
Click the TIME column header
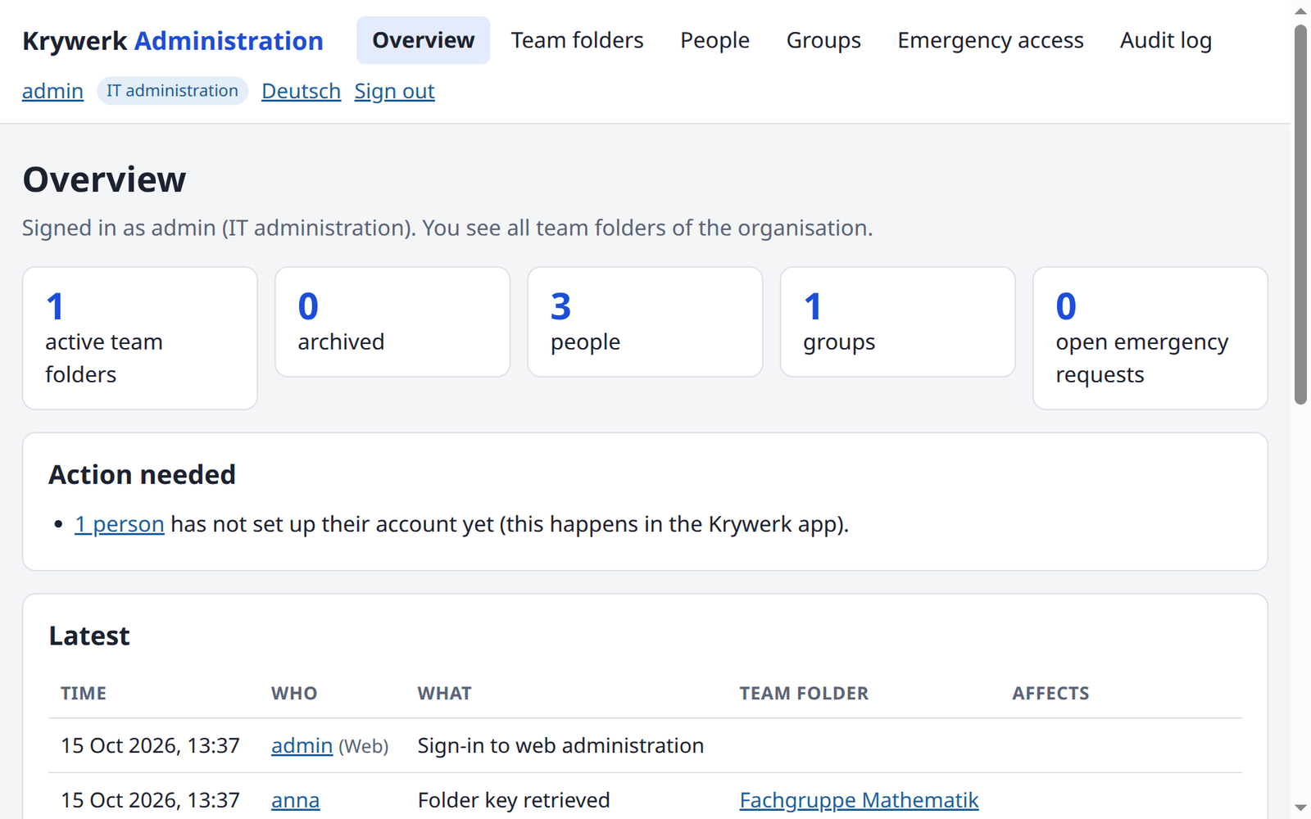click(84, 694)
